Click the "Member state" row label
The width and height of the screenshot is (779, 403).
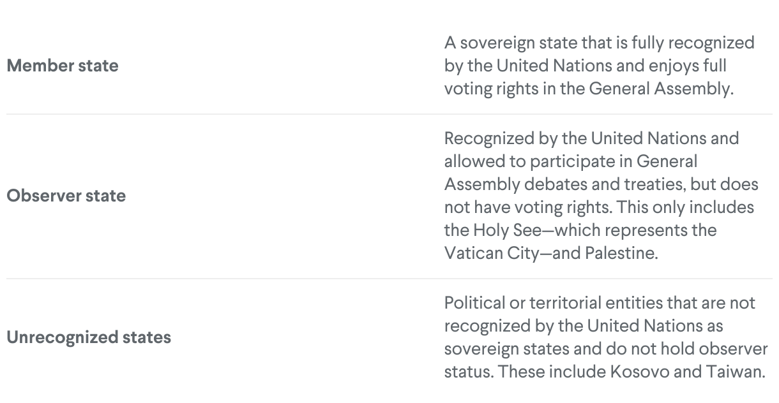[x=63, y=66]
